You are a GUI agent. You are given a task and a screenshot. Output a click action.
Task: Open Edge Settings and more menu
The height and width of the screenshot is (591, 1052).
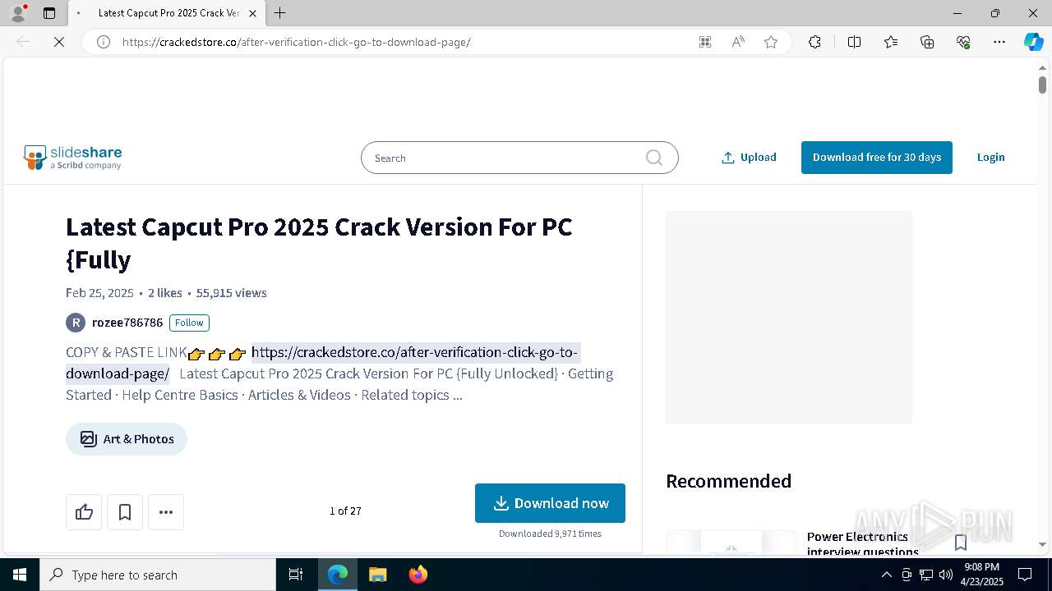click(999, 42)
